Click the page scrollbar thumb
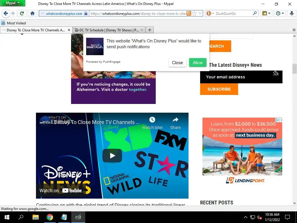 (x=294, y=69)
